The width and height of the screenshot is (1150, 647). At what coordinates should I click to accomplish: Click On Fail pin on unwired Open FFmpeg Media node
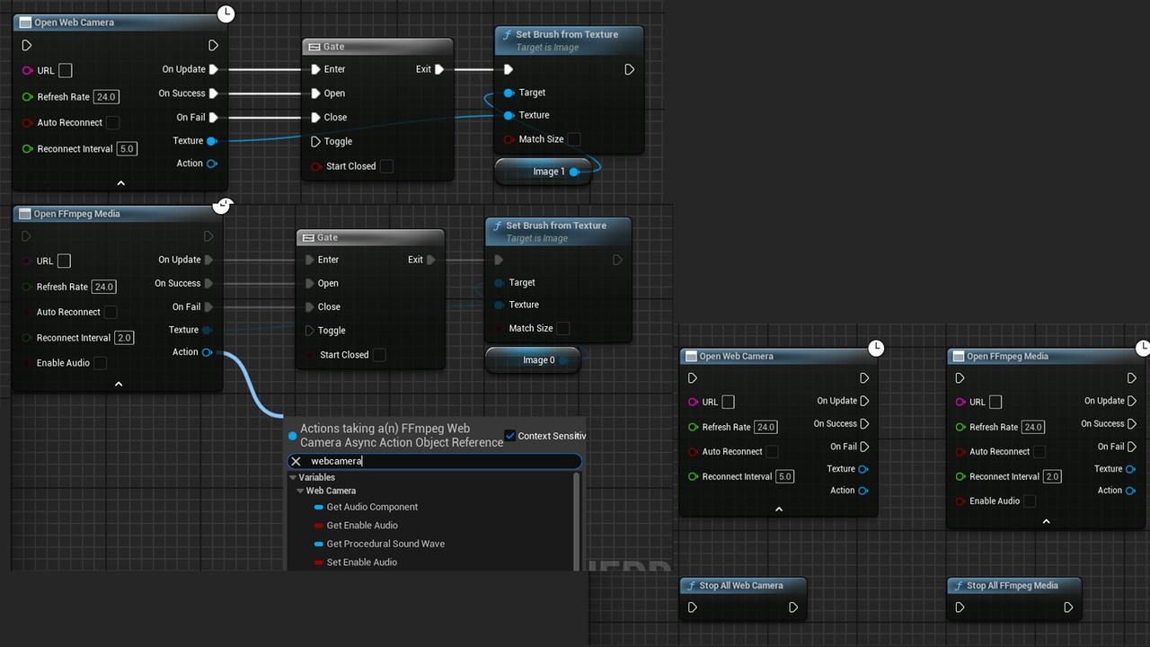[1132, 447]
